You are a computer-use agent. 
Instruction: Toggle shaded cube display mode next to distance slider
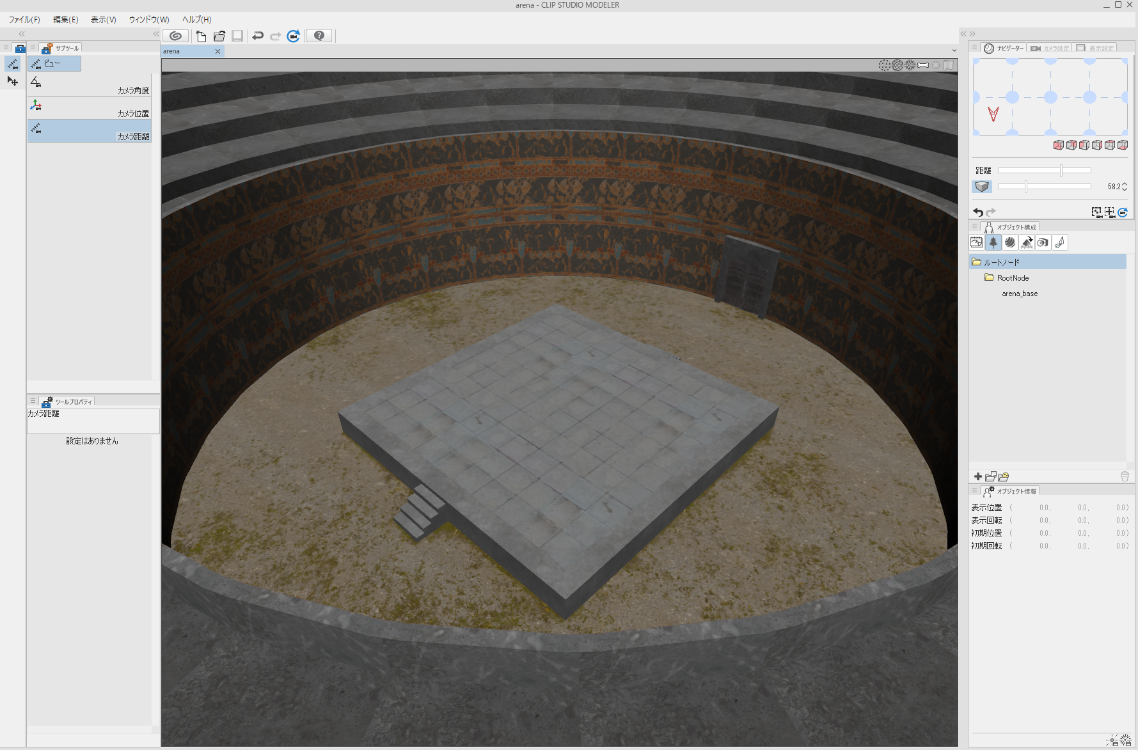[983, 186]
